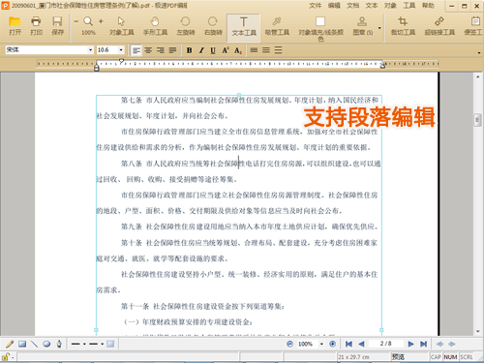484x363 pixels.
Task: Open the 工具 menu
Action: (x=409, y=6)
